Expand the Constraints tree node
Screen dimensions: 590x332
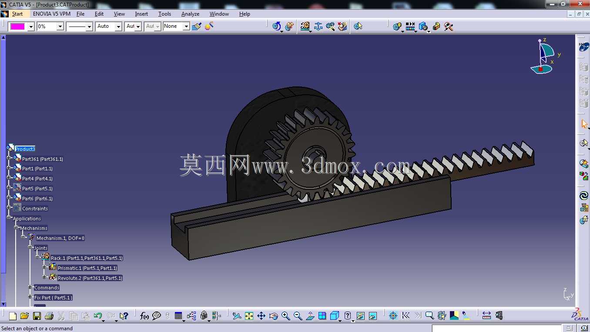click(9, 208)
